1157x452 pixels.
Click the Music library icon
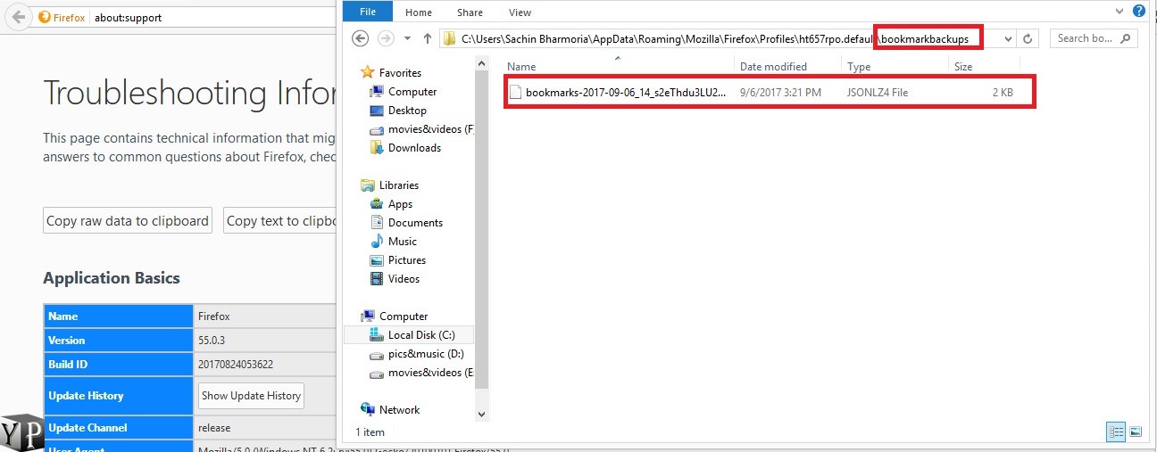(x=376, y=242)
